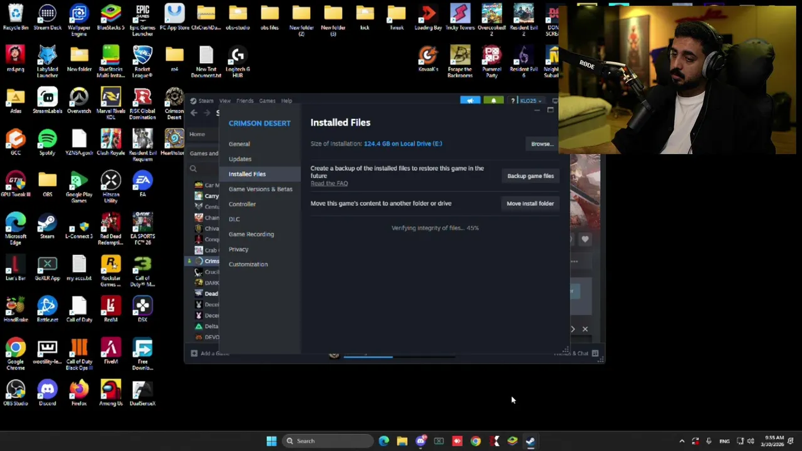
Task: Select the Tweak folder shortcut
Action: tap(397, 17)
